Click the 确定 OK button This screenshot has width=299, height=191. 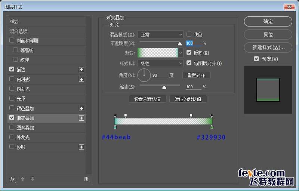tap(268, 21)
